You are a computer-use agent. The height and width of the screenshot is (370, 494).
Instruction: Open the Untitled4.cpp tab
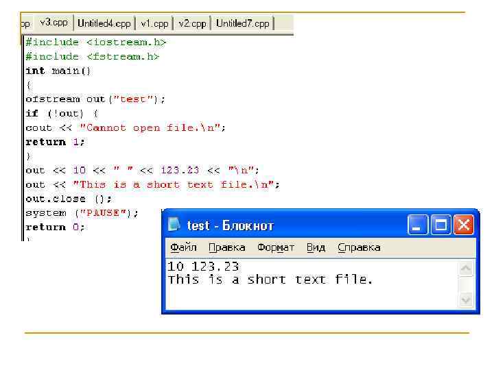click(x=104, y=23)
